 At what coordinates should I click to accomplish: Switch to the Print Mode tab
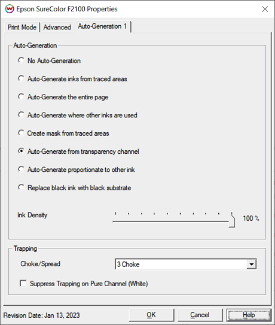(x=22, y=28)
